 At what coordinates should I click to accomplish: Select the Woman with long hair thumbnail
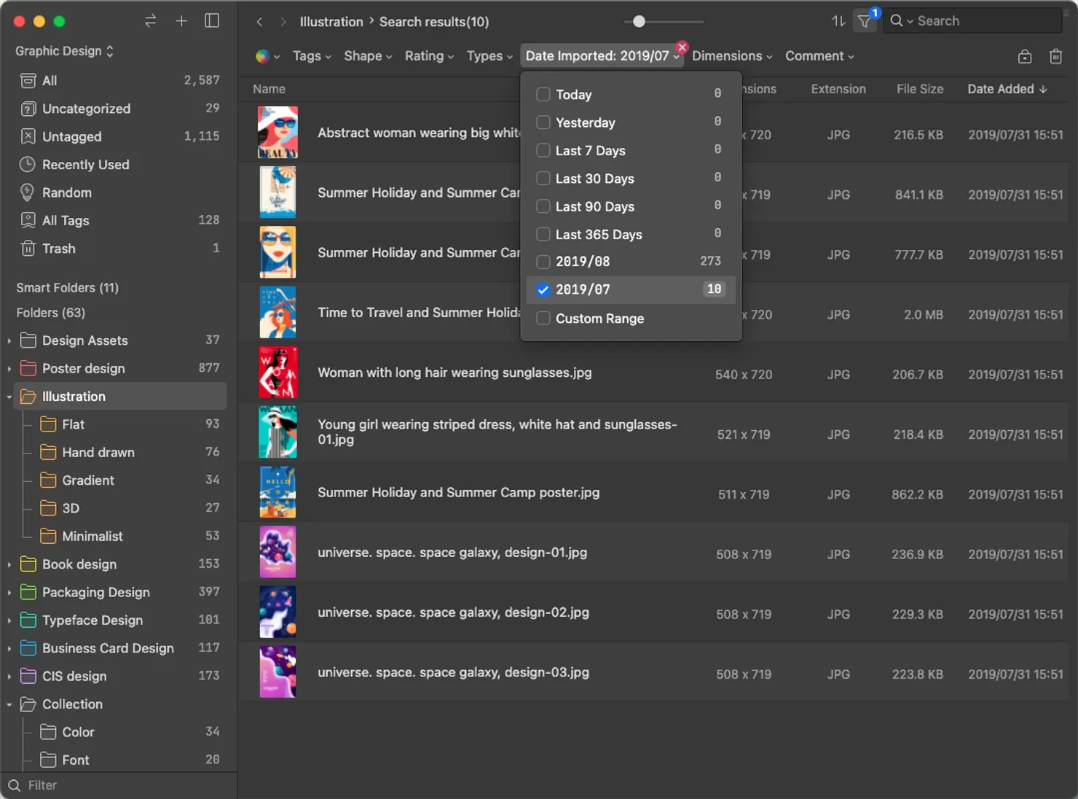click(278, 373)
